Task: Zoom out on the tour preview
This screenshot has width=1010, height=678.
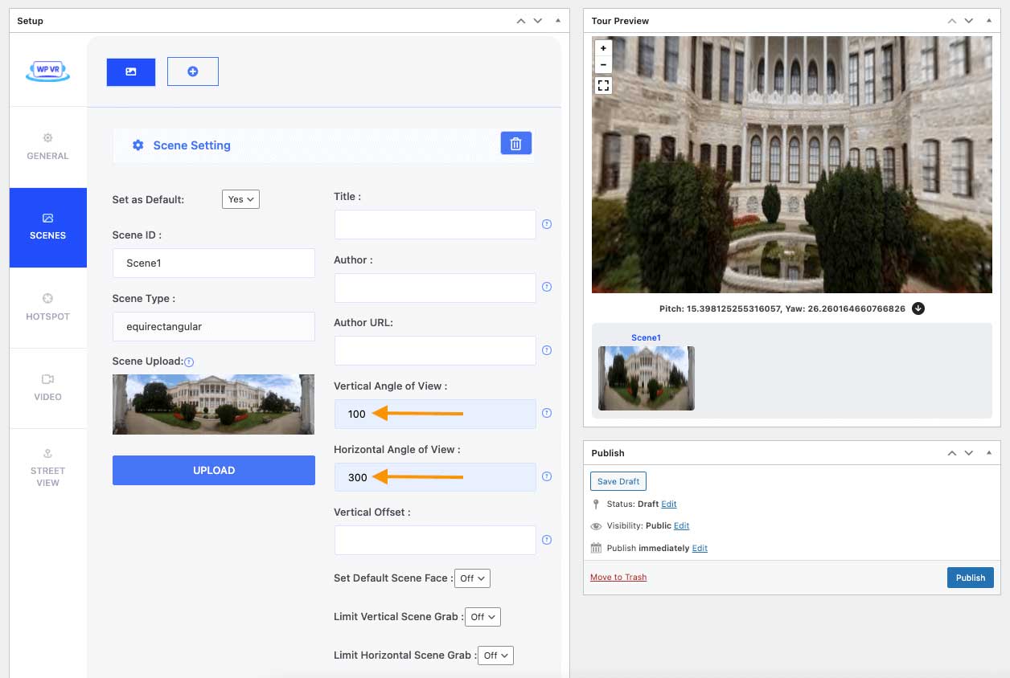Action: pos(603,65)
